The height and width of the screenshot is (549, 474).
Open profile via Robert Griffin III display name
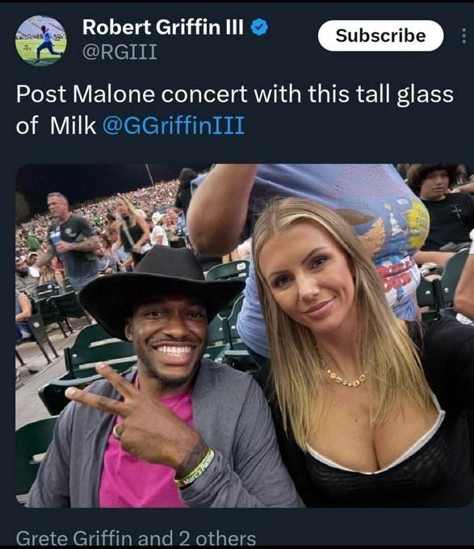[163, 27]
